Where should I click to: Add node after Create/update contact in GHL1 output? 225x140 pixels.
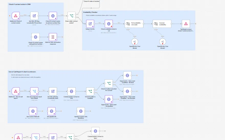[x=105, y=131]
